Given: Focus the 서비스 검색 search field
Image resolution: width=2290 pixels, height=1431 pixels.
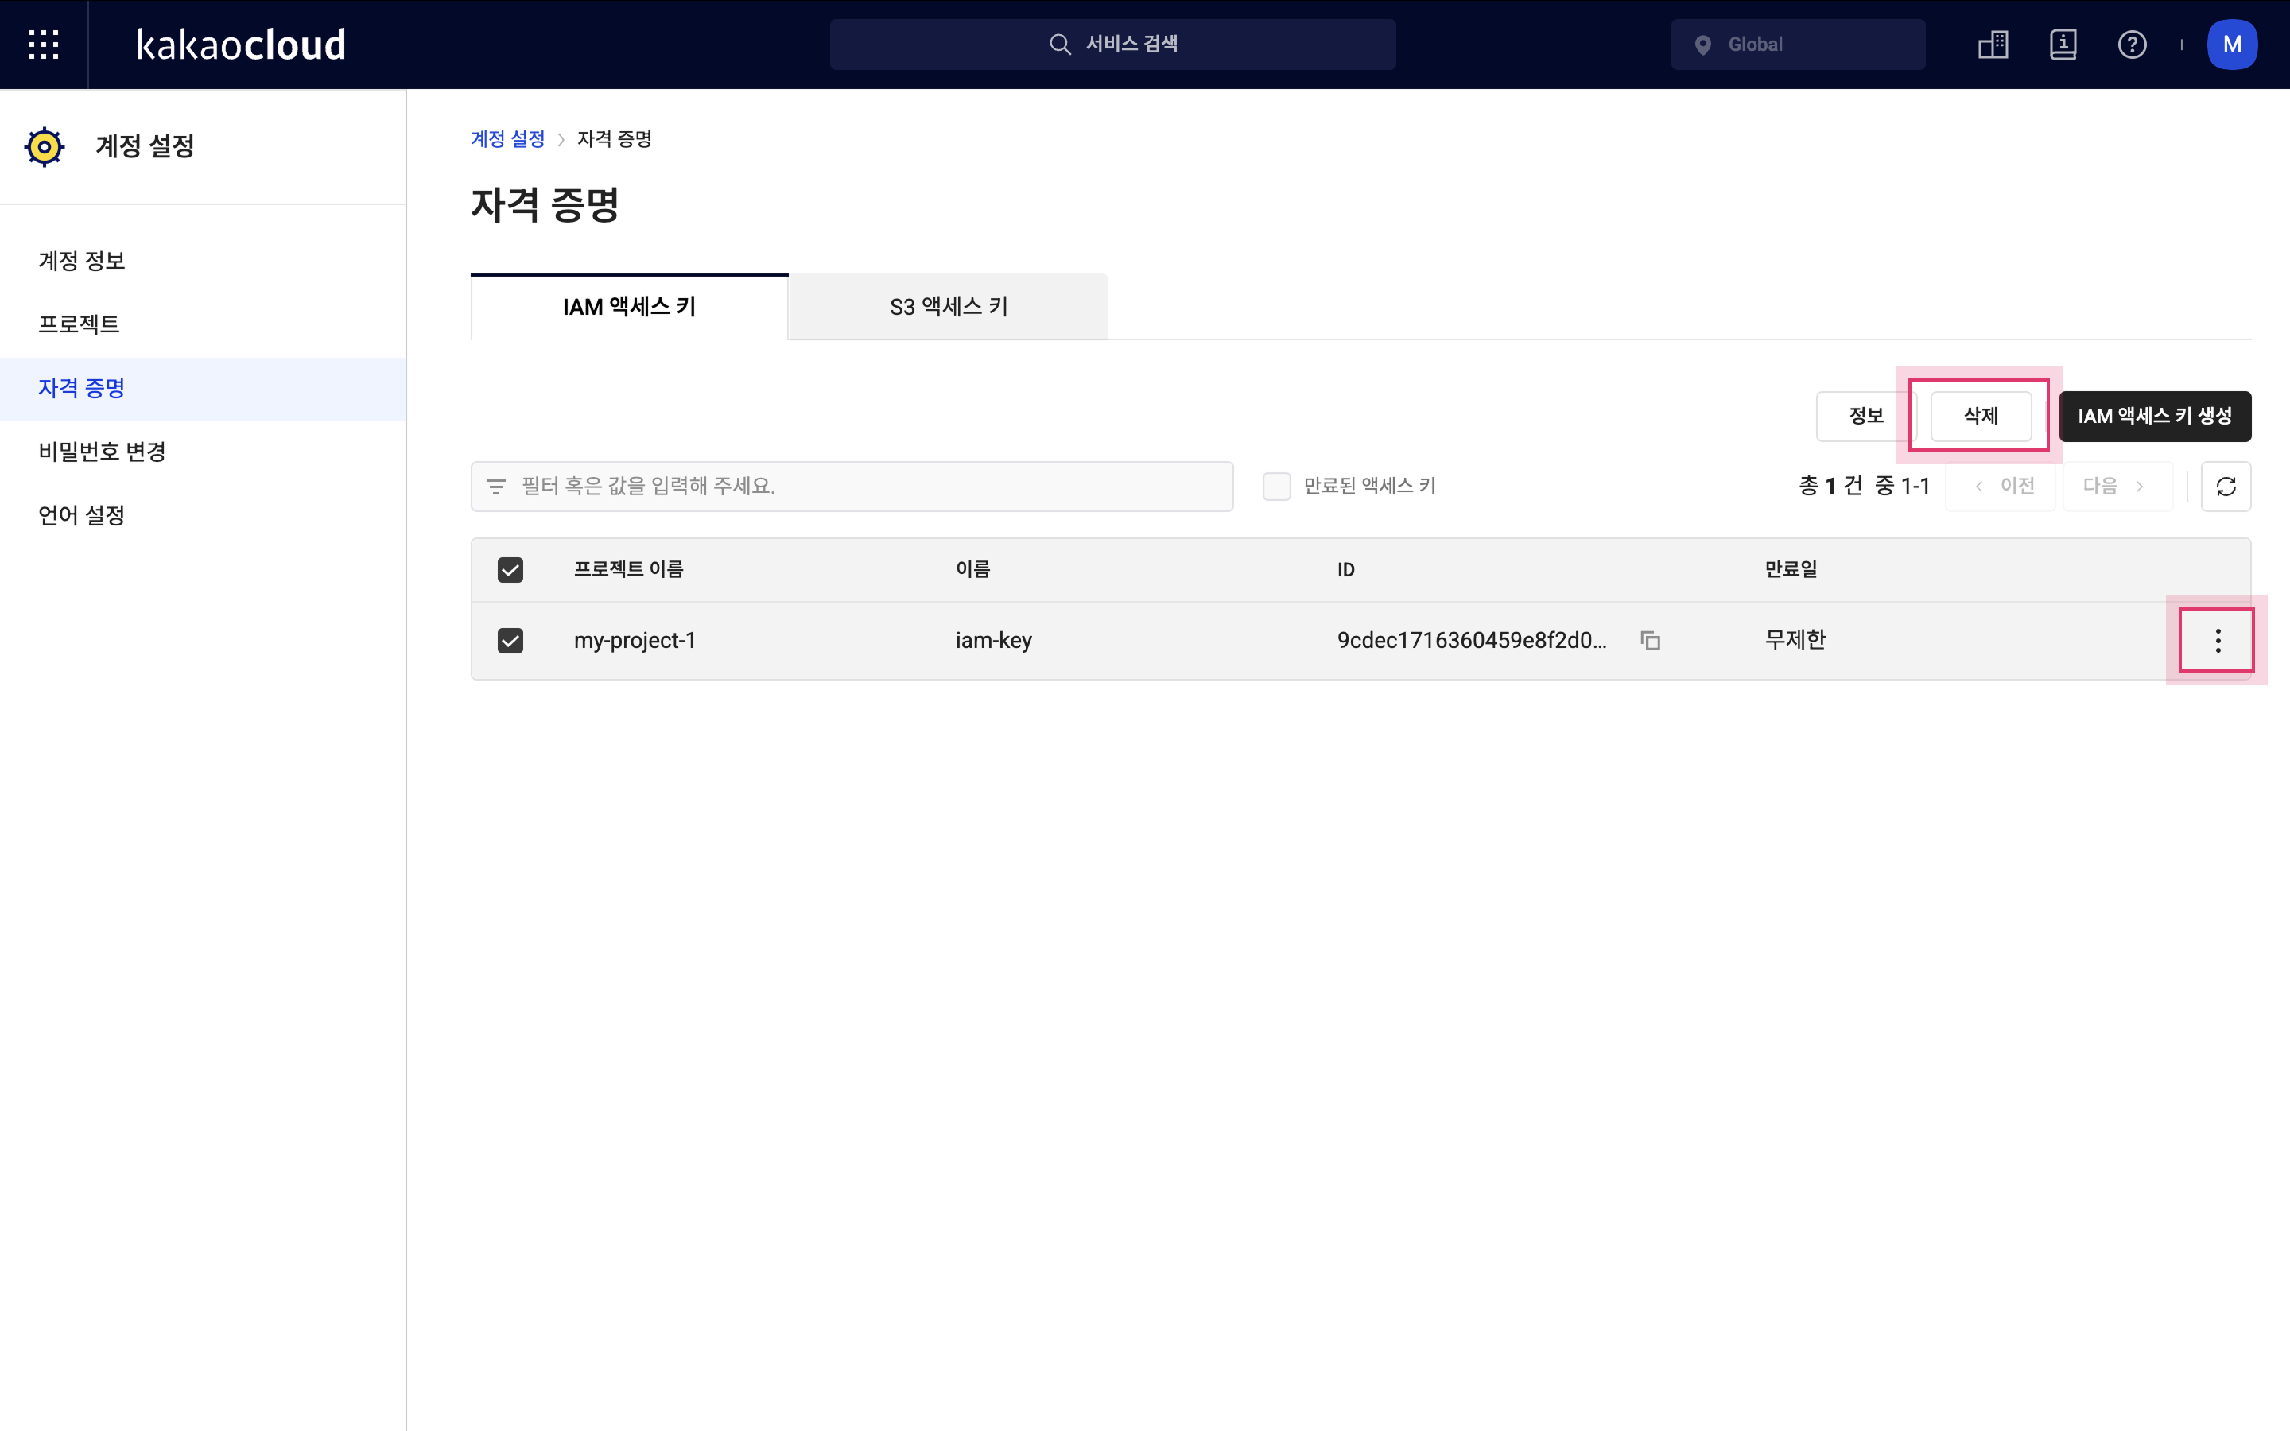Looking at the screenshot, I should pyautogui.click(x=1113, y=45).
